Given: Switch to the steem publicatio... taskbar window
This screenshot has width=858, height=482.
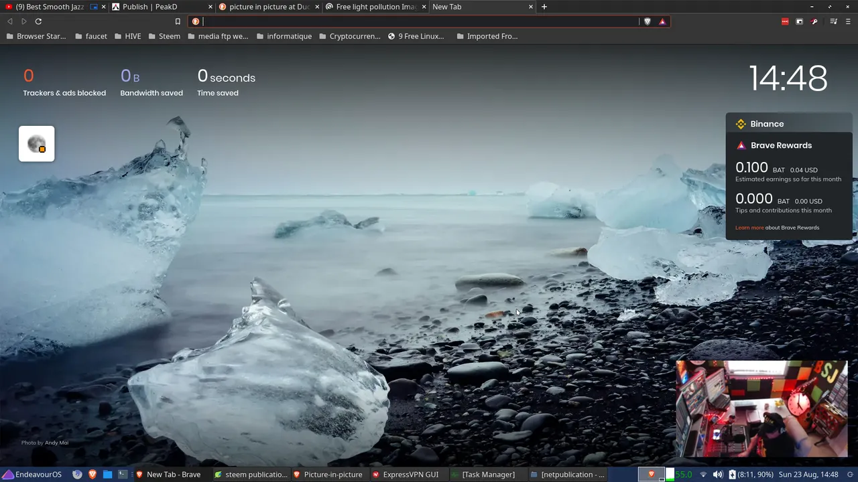Looking at the screenshot, I should [x=251, y=475].
